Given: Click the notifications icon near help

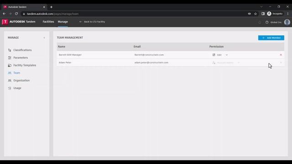Looking at the screenshot, I should click(x=260, y=22).
